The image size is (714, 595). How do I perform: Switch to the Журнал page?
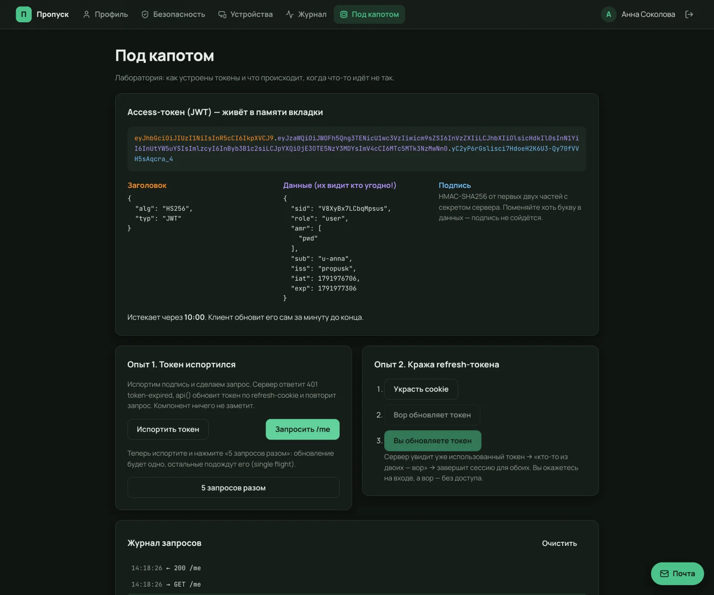click(x=306, y=14)
